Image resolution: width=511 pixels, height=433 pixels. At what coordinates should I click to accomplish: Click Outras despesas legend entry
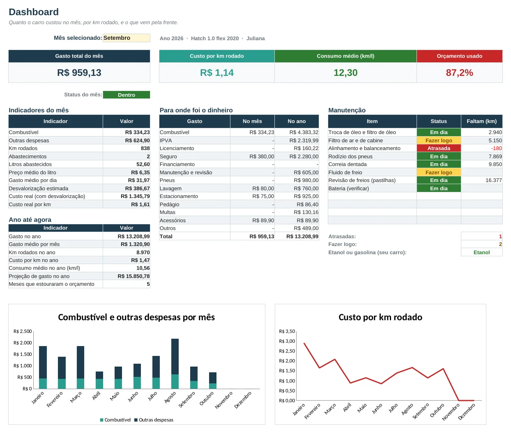[x=154, y=420]
